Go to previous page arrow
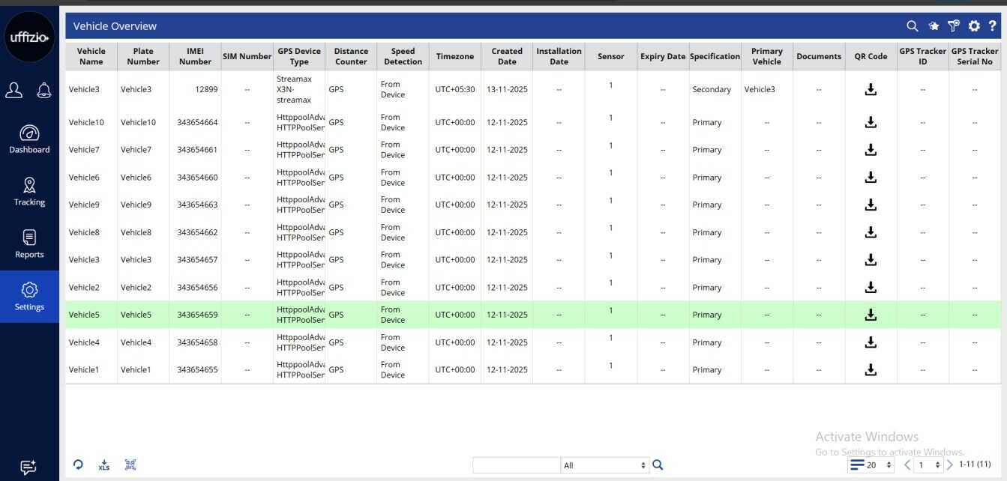 [x=907, y=465]
